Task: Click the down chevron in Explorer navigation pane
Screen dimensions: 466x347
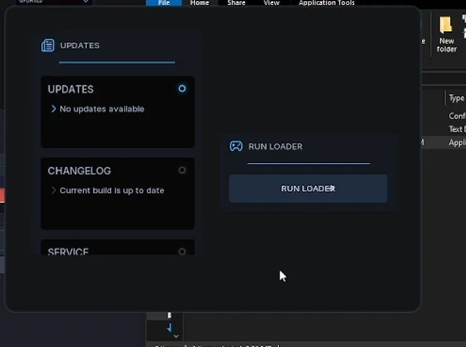Action: pyautogui.click(x=176, y=336)
